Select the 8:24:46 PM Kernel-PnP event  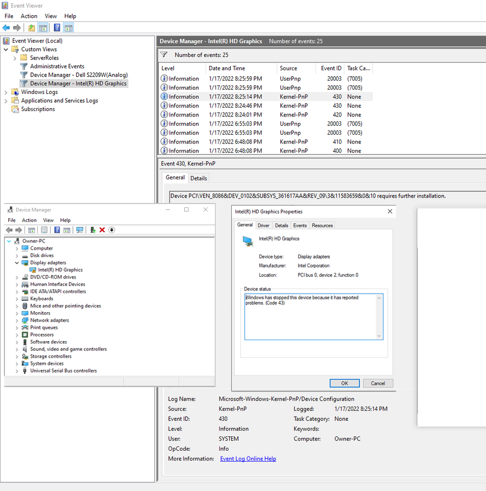click(x=266, y=106)
